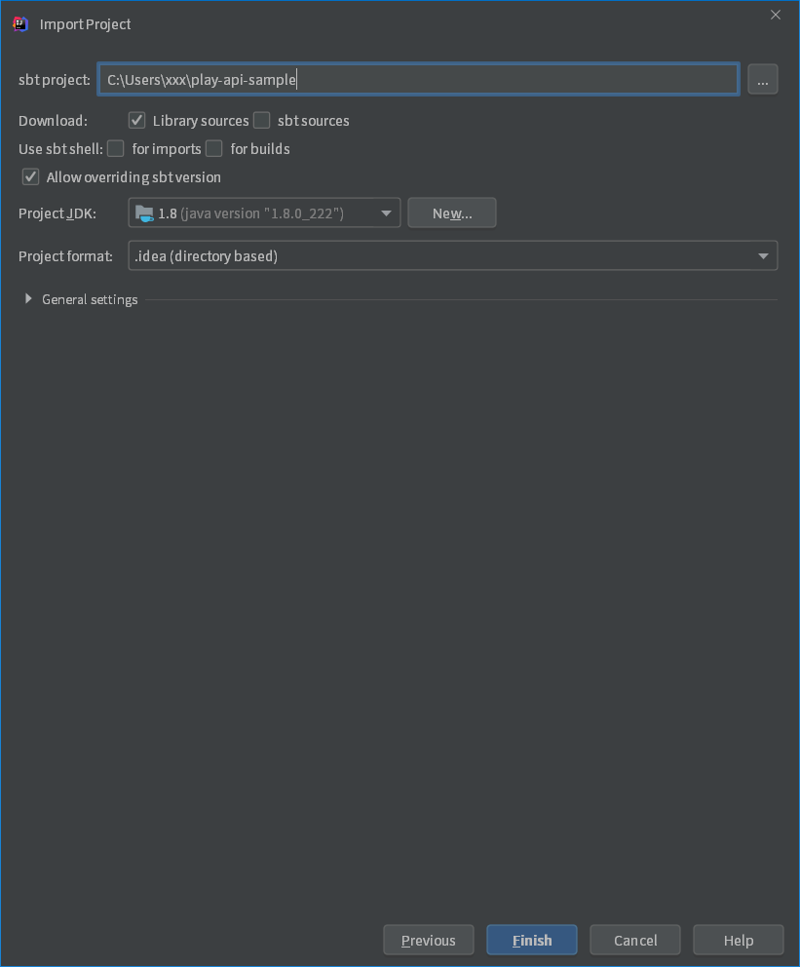Close the Import Project dialog with X
800x967 pixels.
(775, 15)
